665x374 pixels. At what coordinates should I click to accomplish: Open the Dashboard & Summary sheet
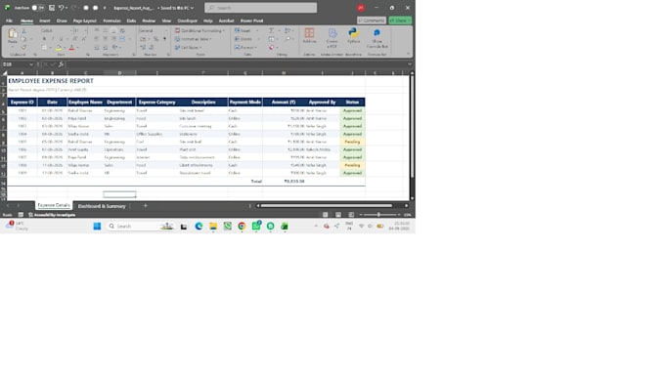(x=102, y=206)
